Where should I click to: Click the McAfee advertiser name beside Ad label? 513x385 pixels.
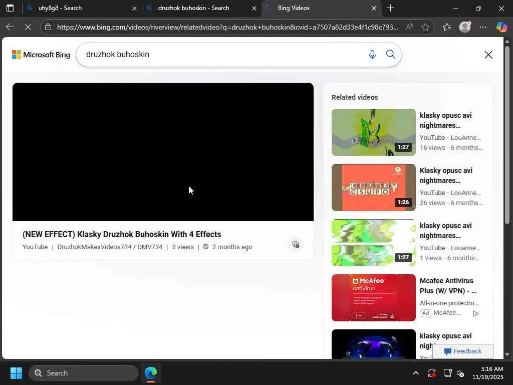[447, 313]
